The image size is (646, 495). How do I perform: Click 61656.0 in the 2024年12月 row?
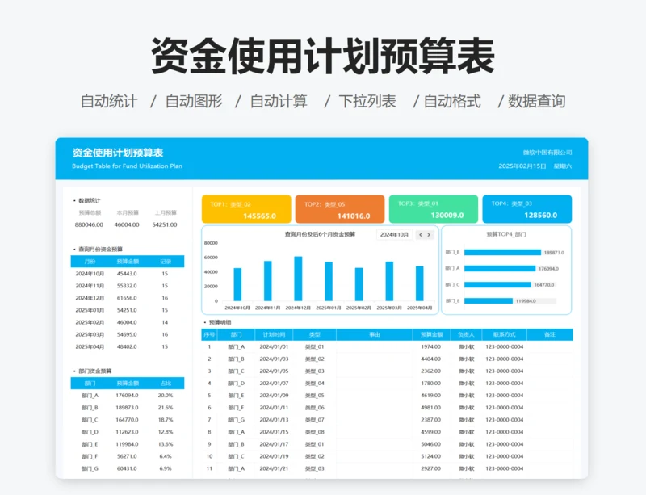coord(127,298)
